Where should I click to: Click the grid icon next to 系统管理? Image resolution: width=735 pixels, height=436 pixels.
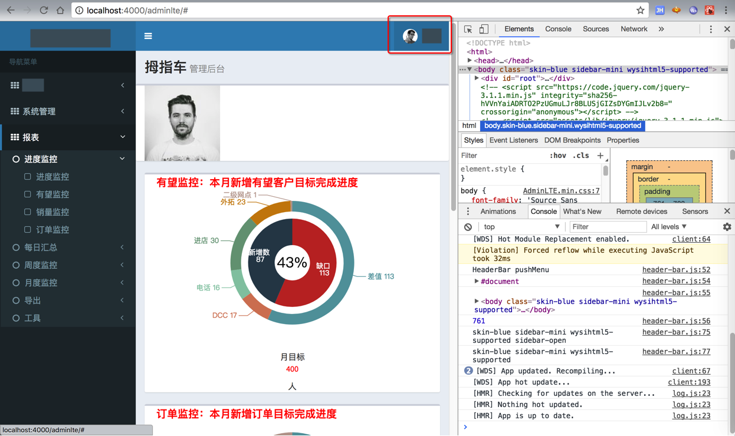pyautogui.click(x=15, y=111)
